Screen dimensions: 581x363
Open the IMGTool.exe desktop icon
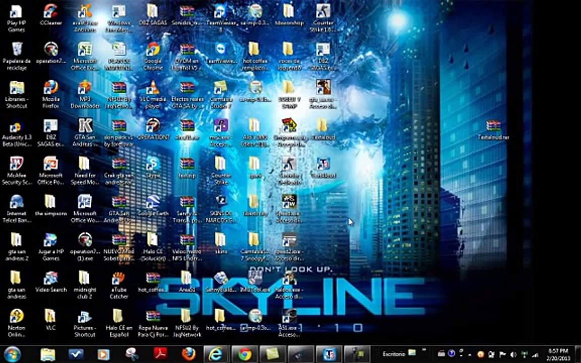point(255,282)
